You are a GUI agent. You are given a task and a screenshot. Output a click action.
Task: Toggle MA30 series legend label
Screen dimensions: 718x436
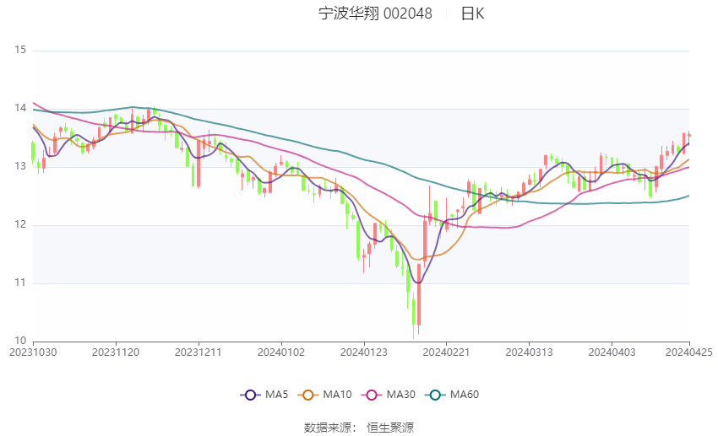click(x=400, y=395)
